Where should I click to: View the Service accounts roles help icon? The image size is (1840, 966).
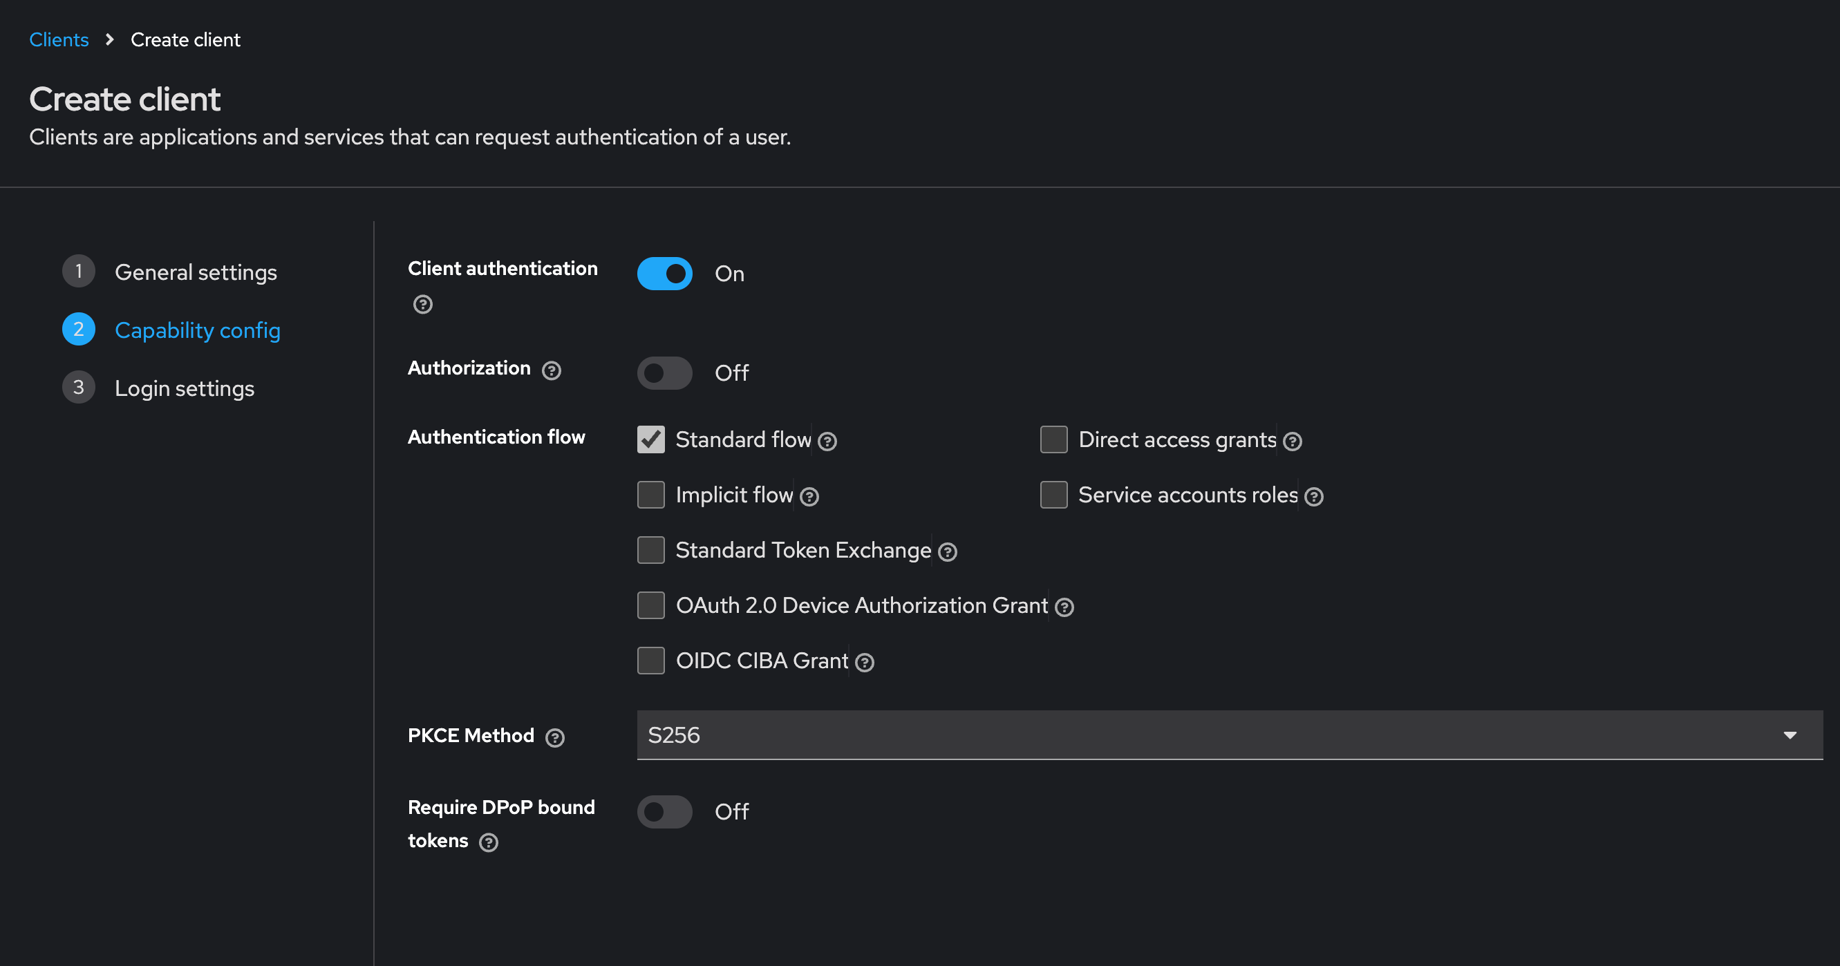pyautogui.click(x=1313, y=497)
